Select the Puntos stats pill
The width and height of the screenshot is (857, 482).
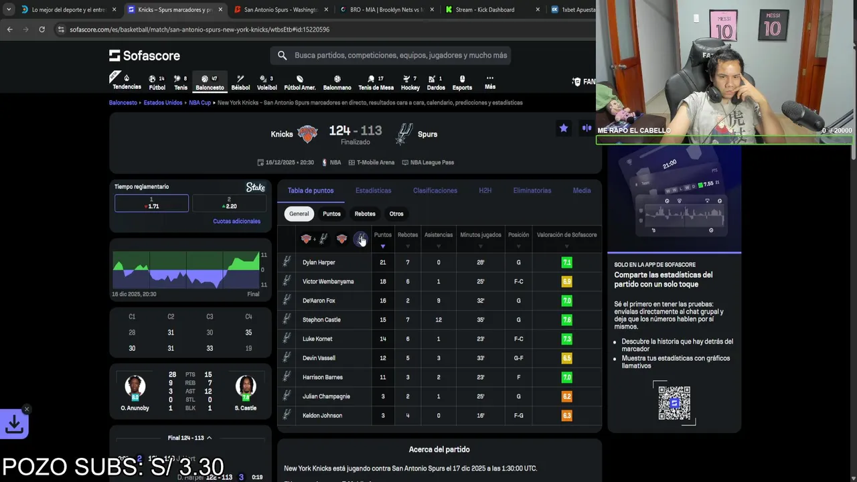(x=331, y=214)
